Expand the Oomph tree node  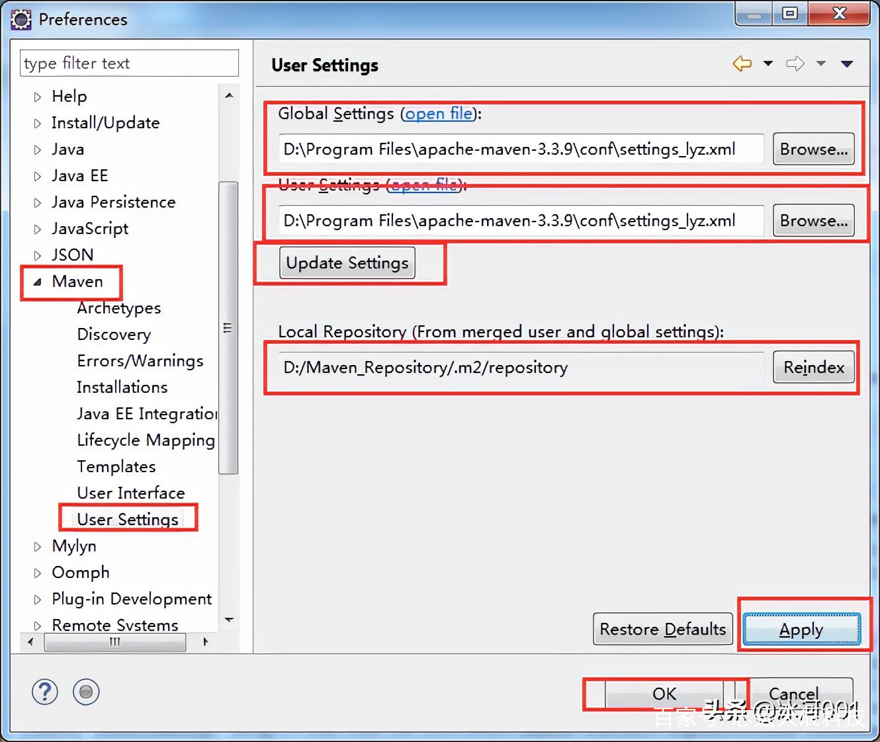click(38, 573)
